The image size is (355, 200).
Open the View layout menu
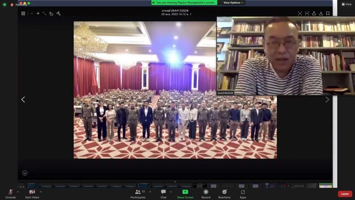tap(346, 4)
